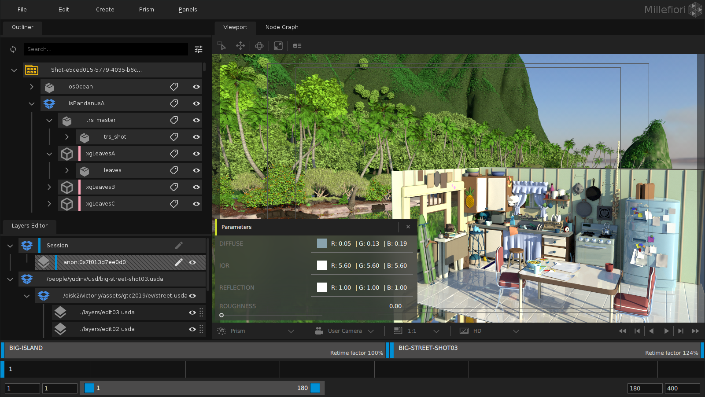Toggle visibility of street.usda layer
This screenshot has width=705, height=397.
pyautogui.click(x=192, y=296)
